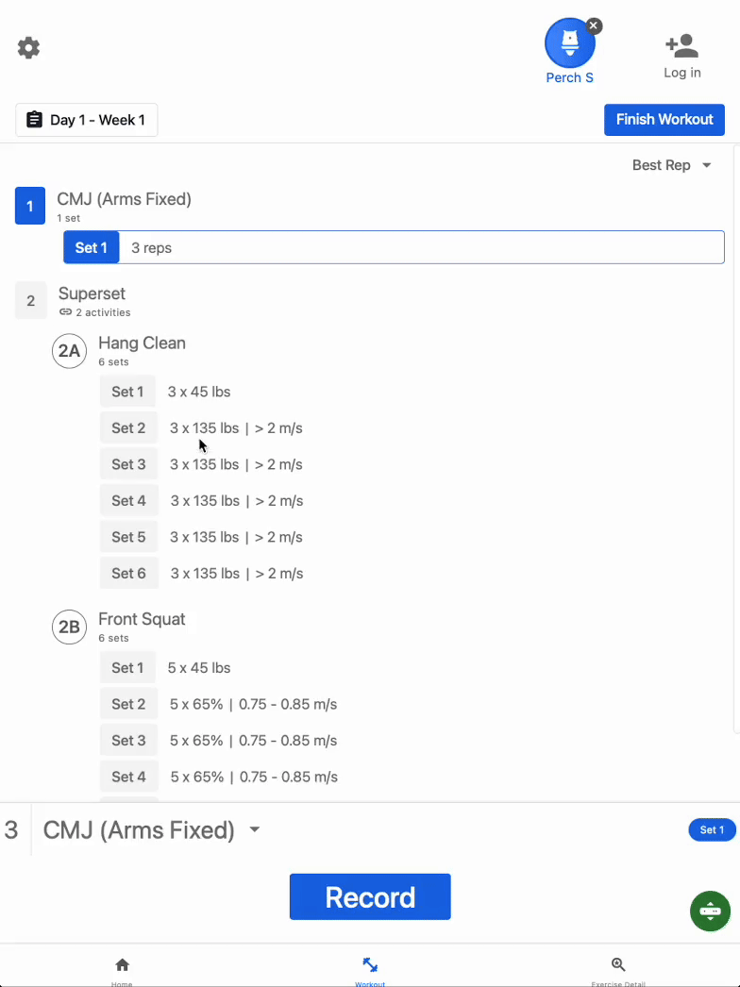Select the 2A Hang Clean circle icon

69,351
